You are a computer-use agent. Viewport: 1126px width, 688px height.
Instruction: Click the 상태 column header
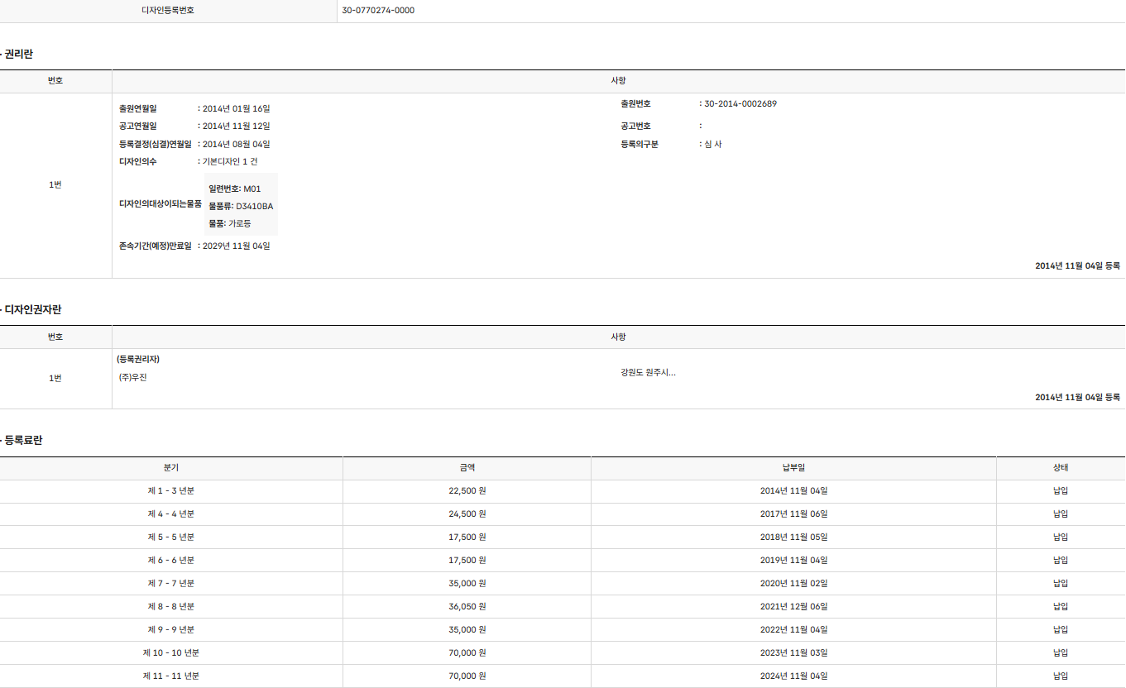[x=1061, y=468]
